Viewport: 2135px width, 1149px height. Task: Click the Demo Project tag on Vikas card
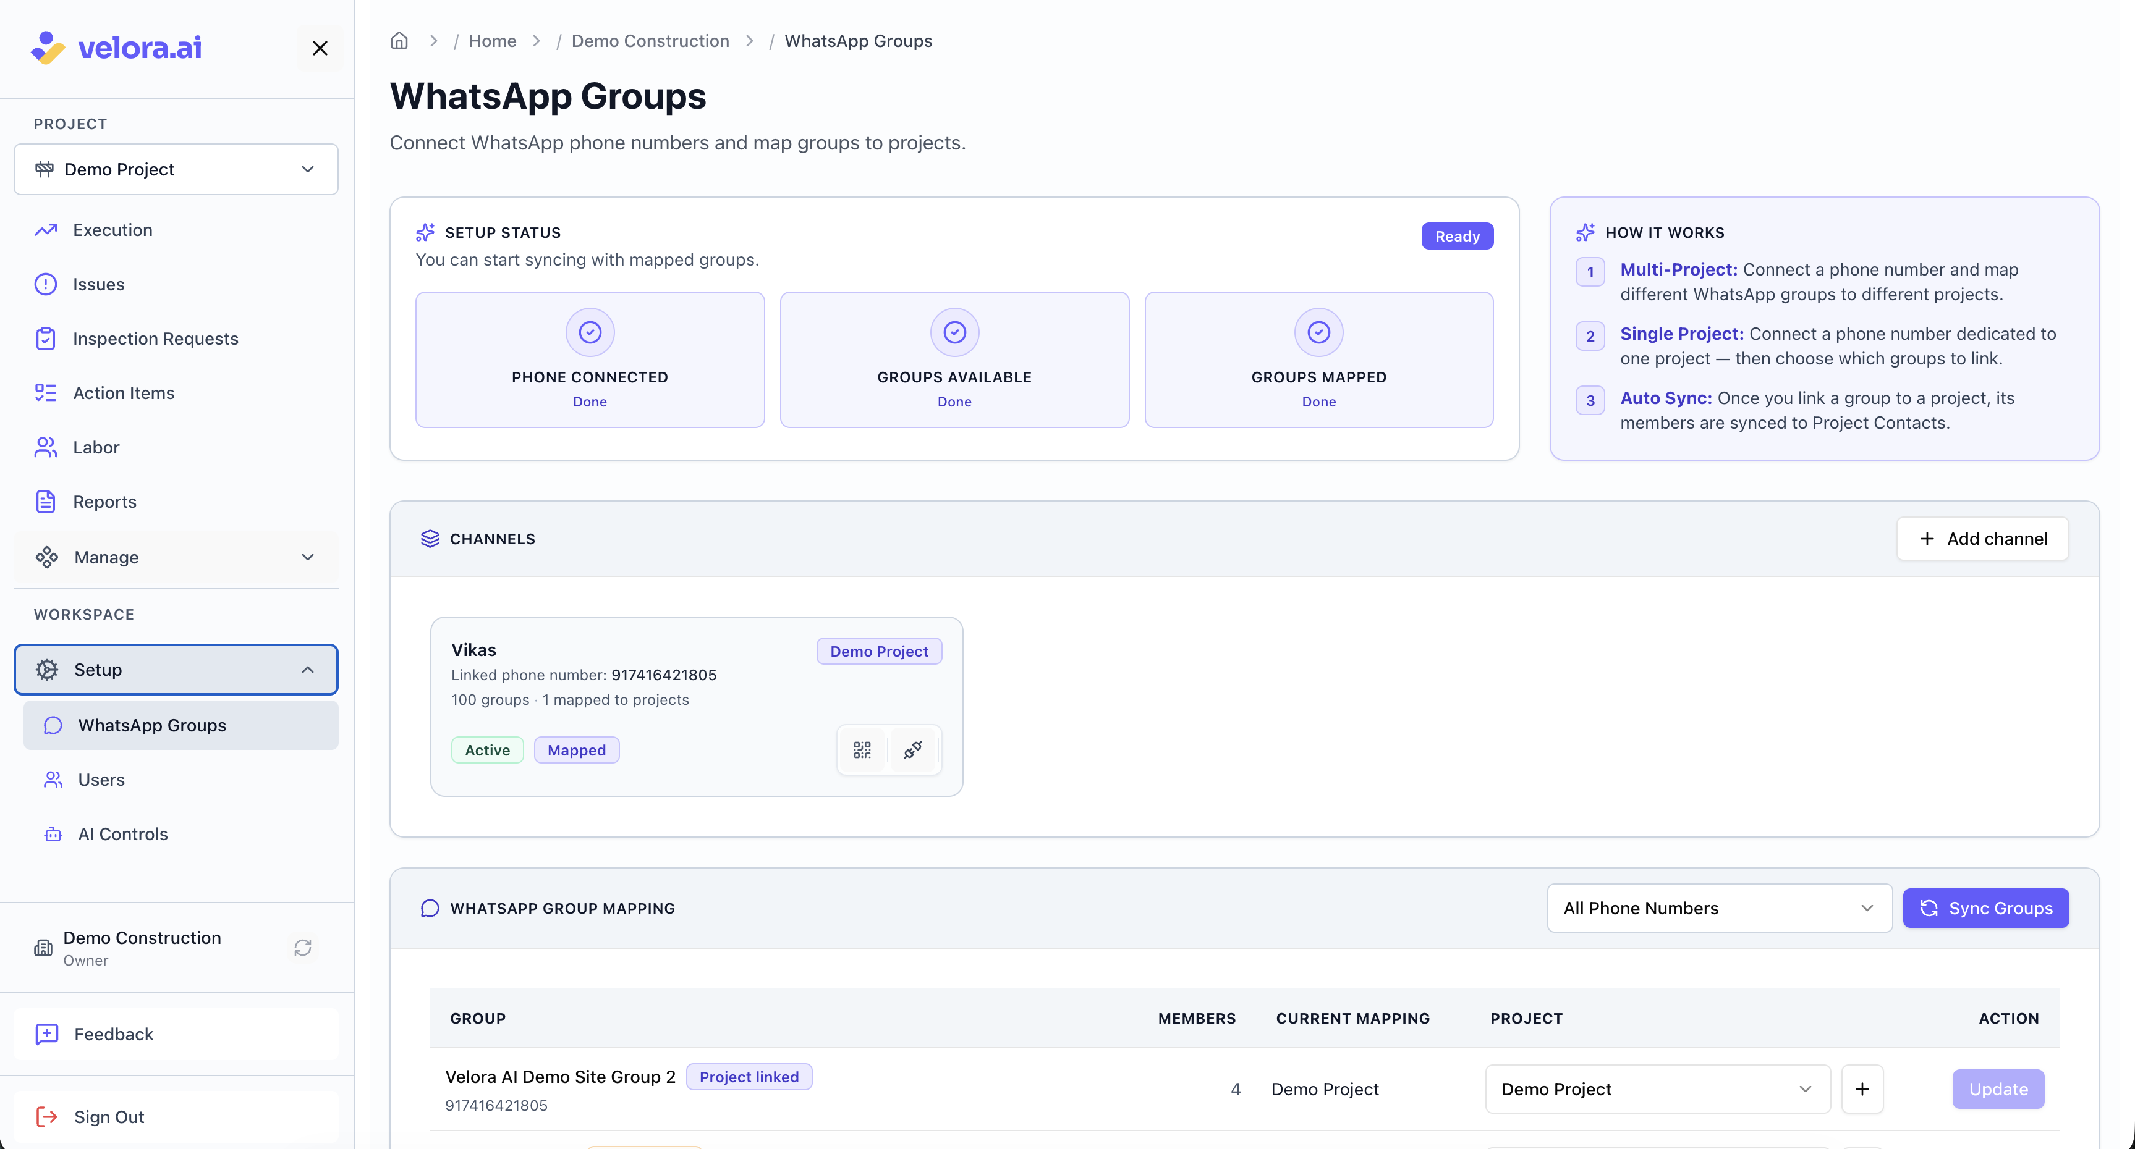pyautogui.click(x=878, y=651)
